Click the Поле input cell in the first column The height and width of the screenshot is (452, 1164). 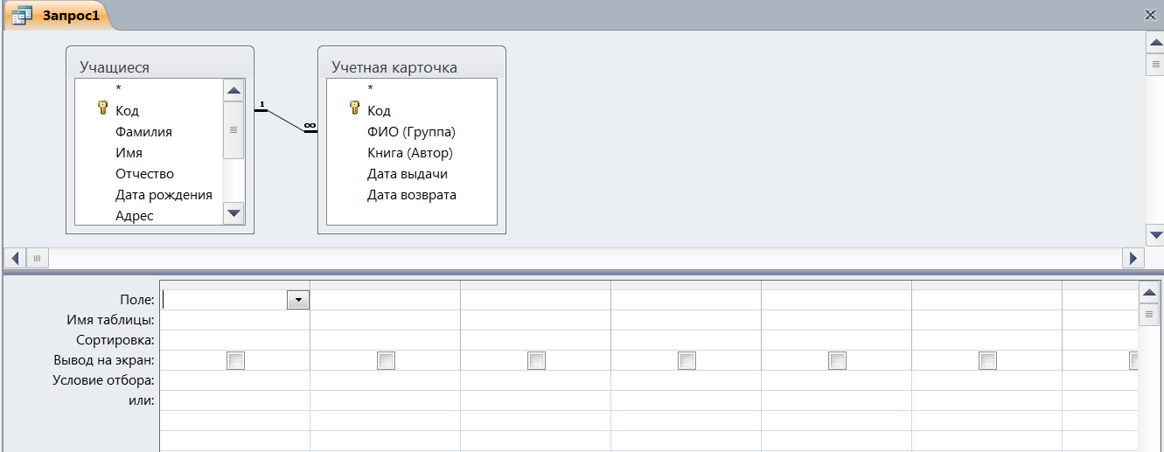225,300
